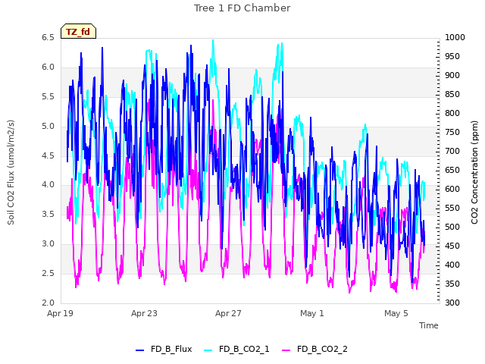Screen dimensions: 485x364
Task: Click the blue FD_B_Flux legend swatch
Action: point(139,350)
